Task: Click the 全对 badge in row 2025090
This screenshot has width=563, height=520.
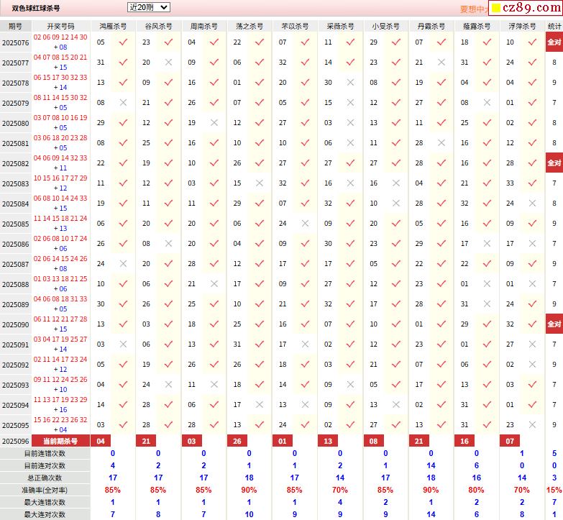Action: [x=554, y=324]
